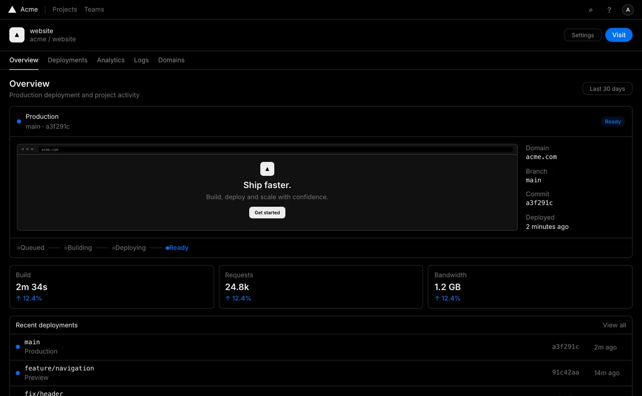Viewport: 642px width, 396px height.
Task: Open project Settings
Action: coord(583,35)
